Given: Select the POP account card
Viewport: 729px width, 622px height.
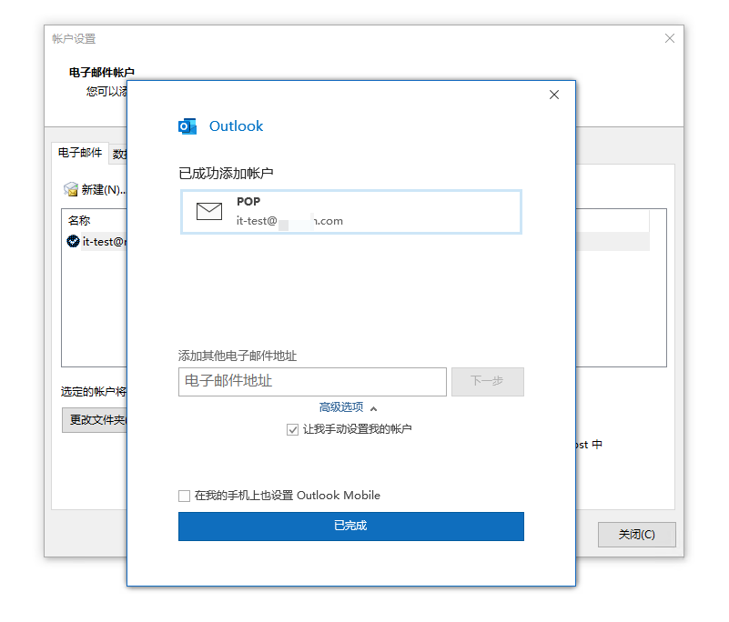Looking at the screenshot, I should pos(351,212).
